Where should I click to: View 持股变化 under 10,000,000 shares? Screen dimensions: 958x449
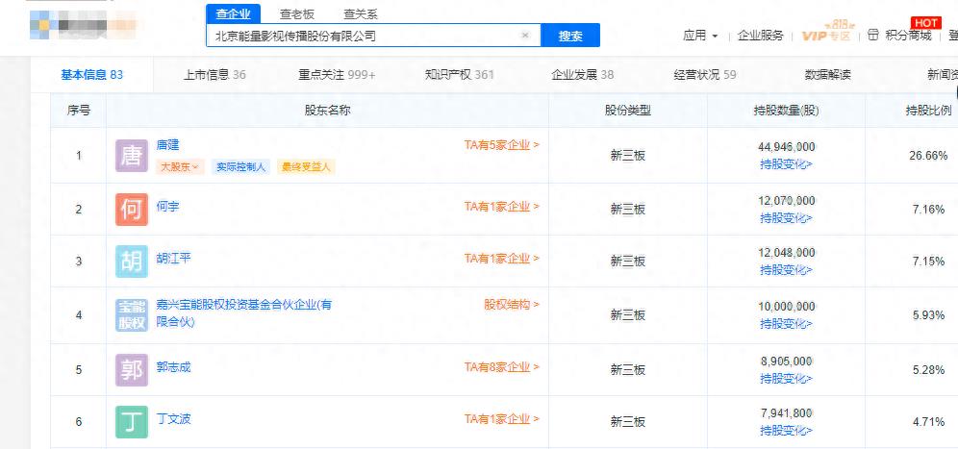(787, 324)
